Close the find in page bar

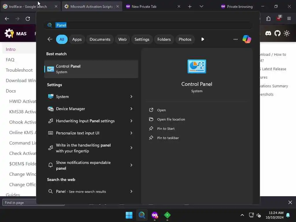coord(290,202)
